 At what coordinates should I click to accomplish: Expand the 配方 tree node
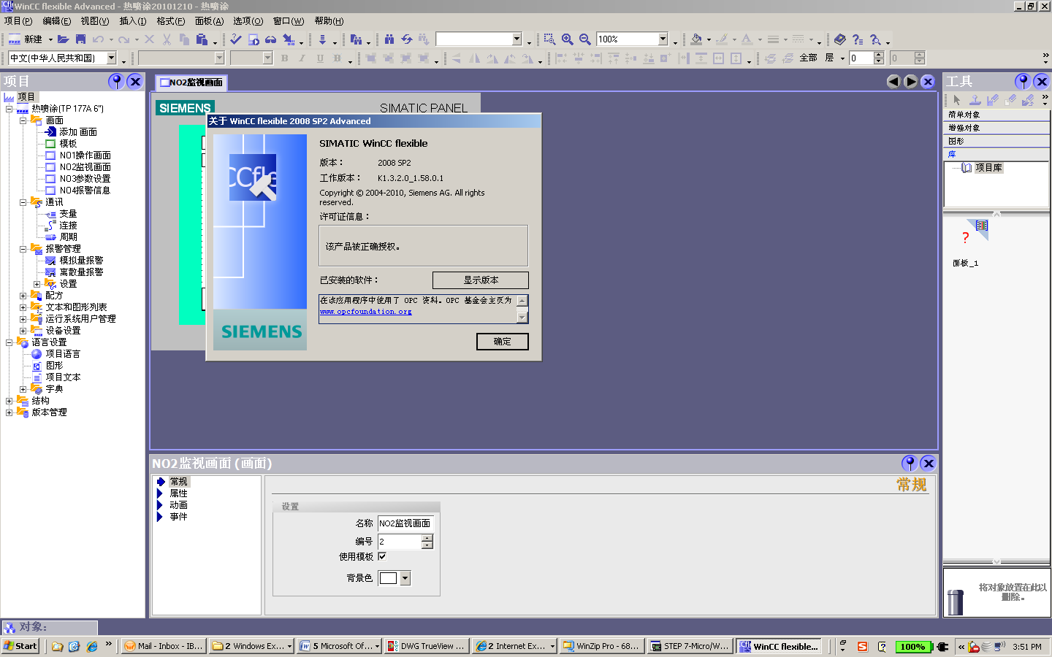(23, 296)
